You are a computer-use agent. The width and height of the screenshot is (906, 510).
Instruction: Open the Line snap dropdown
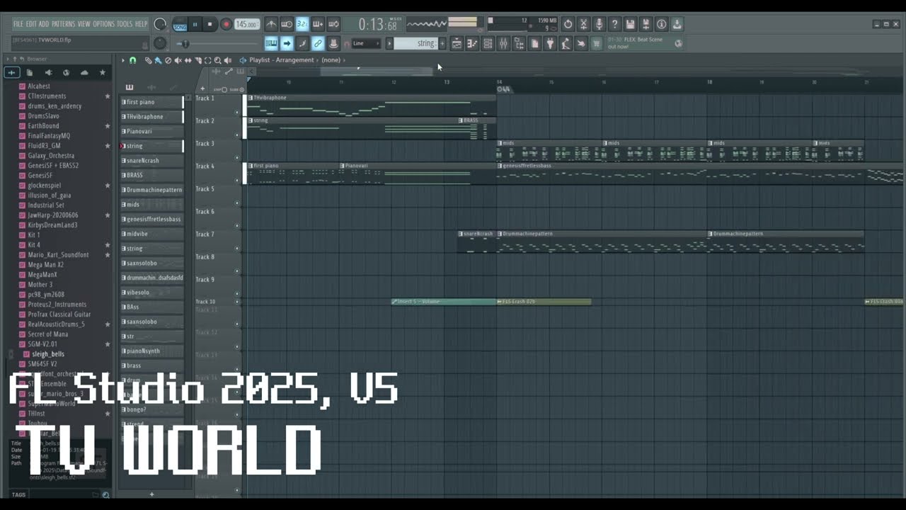click(365, 44)
